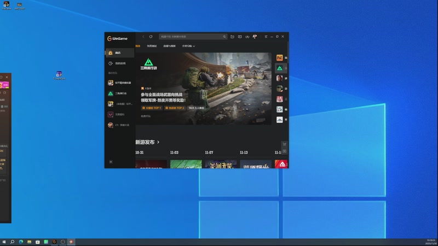Select the highlighted orange first tab
This screenshot has width=438, height=246.
pyautogui.click(x=138, y=46)
